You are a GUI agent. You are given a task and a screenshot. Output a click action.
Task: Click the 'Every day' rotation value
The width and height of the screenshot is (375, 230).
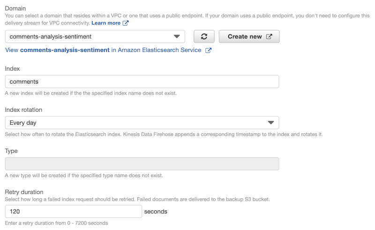pyautogui.click(x=23, y=122)
